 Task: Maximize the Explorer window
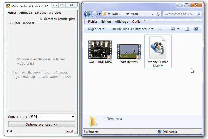click(x=187, y=5)
